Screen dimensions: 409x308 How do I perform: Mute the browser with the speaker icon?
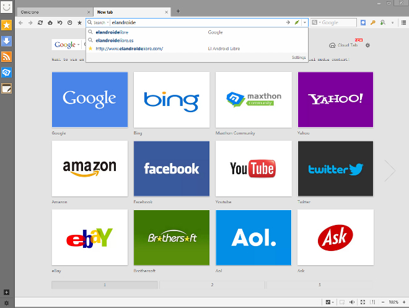[352, 302]
